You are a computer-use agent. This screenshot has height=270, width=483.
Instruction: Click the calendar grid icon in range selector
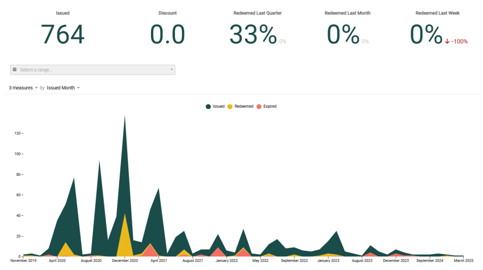tap(14, 70)
